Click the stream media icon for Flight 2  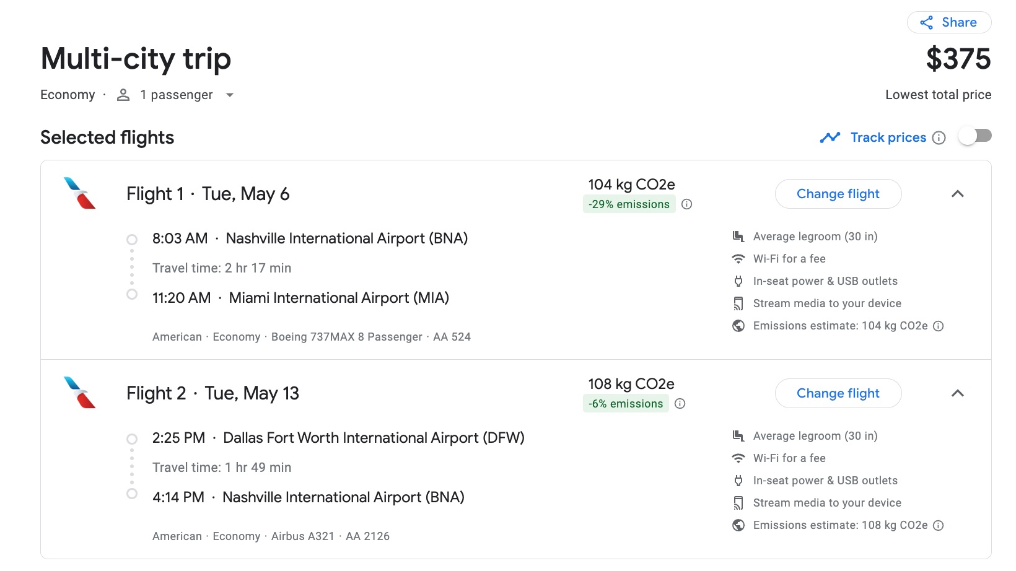click(738, 502)
